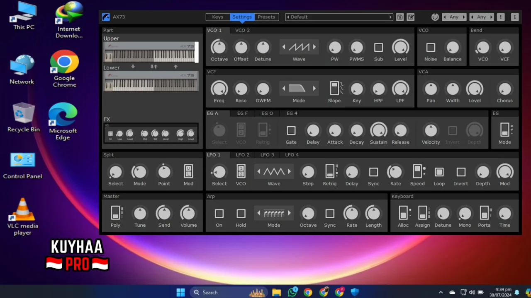Click the right arrow of first Any selector
The image size is (531, 298).
(464, 17)
